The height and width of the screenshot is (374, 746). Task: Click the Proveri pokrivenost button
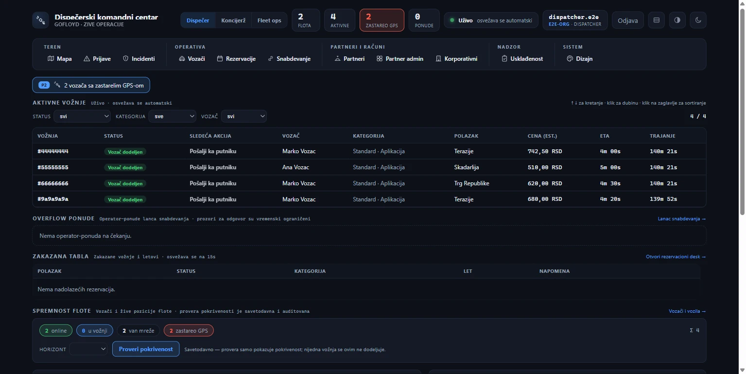[146, 349]
